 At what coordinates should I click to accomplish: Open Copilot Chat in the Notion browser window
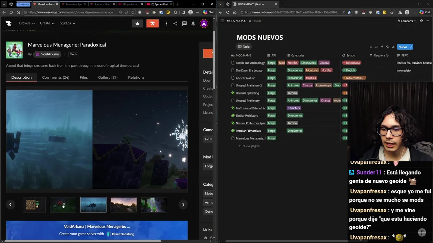tap(425, 12)
